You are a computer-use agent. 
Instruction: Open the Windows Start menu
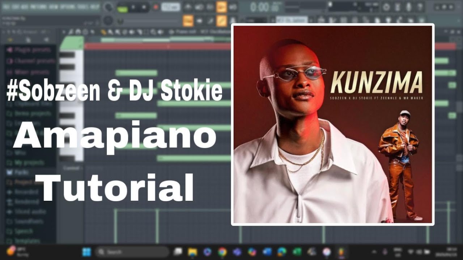pyautogui.click(x=87, y=252)
